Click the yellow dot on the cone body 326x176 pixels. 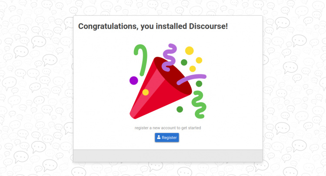click(x=146, y=92)
